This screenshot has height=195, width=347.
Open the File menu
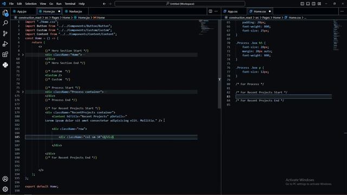tap(11, 4)
